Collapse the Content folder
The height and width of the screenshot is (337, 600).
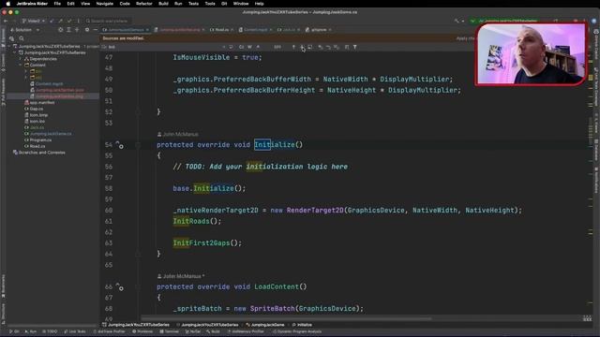click(21, 65)
